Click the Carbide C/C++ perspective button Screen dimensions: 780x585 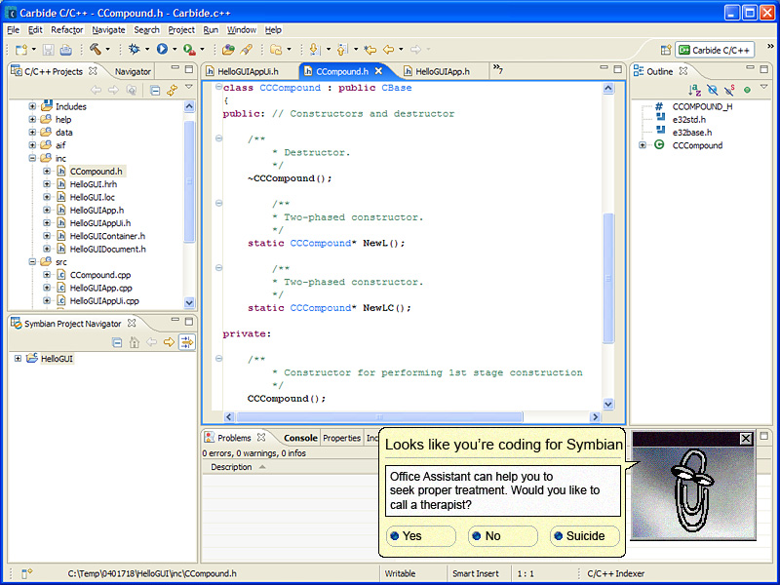point(715,50)
